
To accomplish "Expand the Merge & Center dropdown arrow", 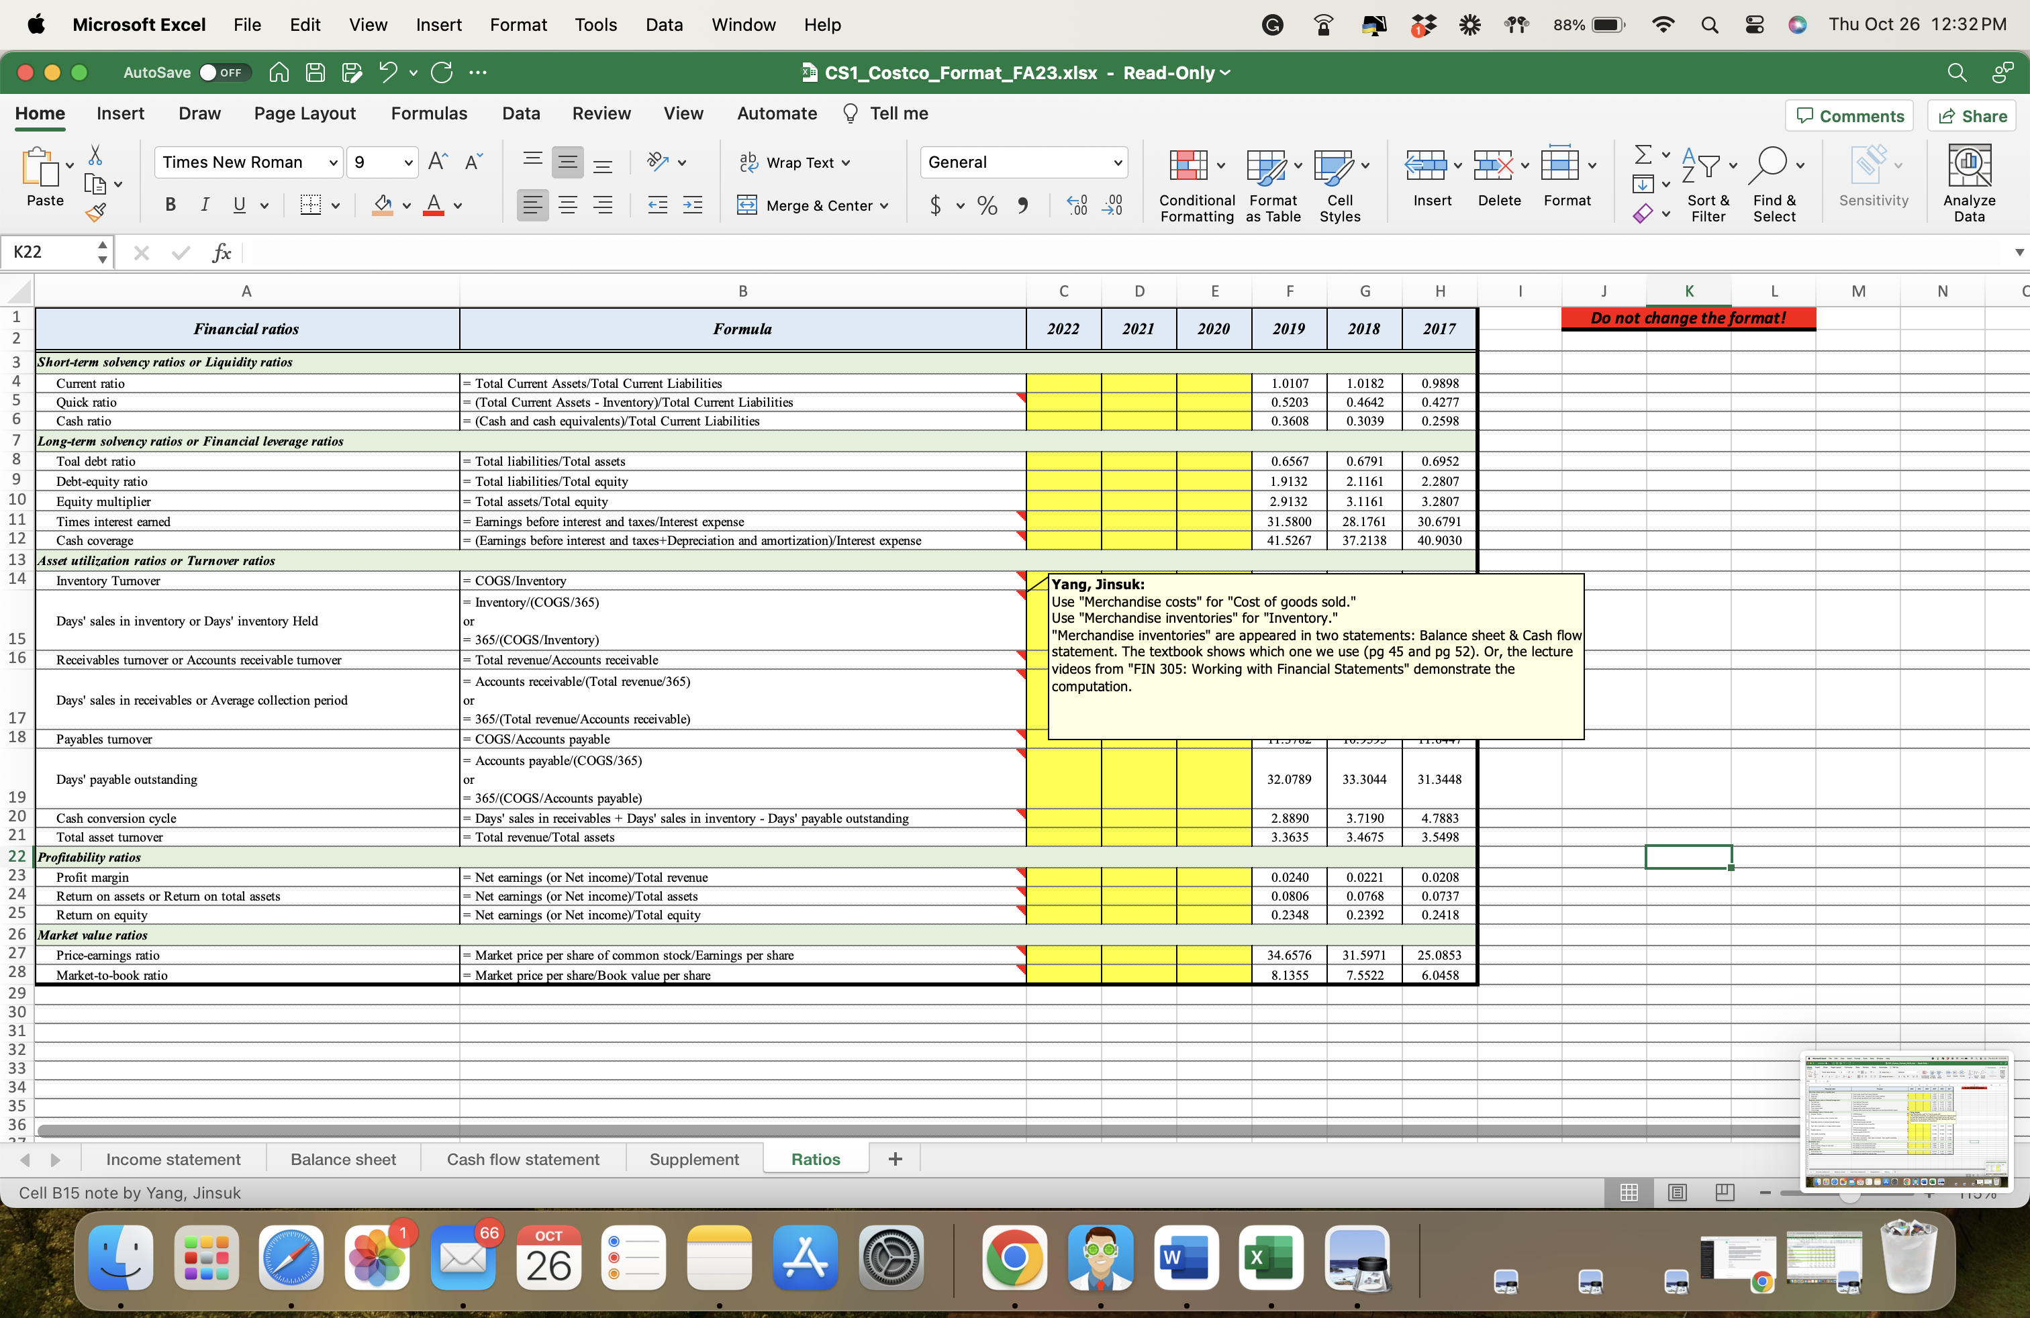I will pos(885,205).
